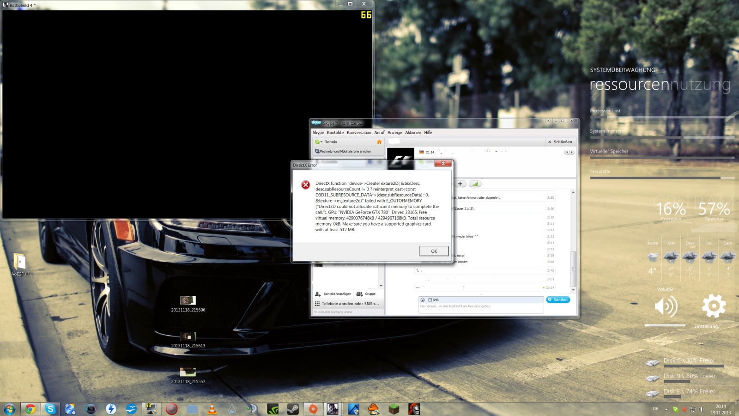Click the plus button in the Skype conversation toolbar
Image resolution: width=739 pixels, height=416 pixels.
(x=460, y=184)
